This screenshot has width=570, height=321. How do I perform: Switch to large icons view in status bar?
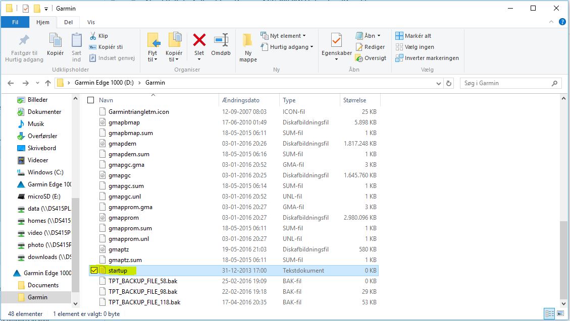(x=560, y=313)
